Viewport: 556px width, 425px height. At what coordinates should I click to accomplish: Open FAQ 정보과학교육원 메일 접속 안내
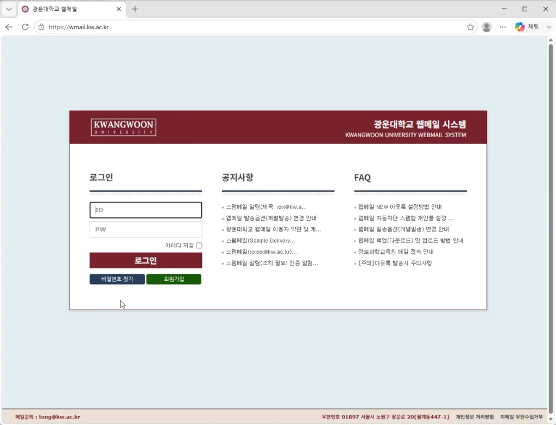point(396,252)
